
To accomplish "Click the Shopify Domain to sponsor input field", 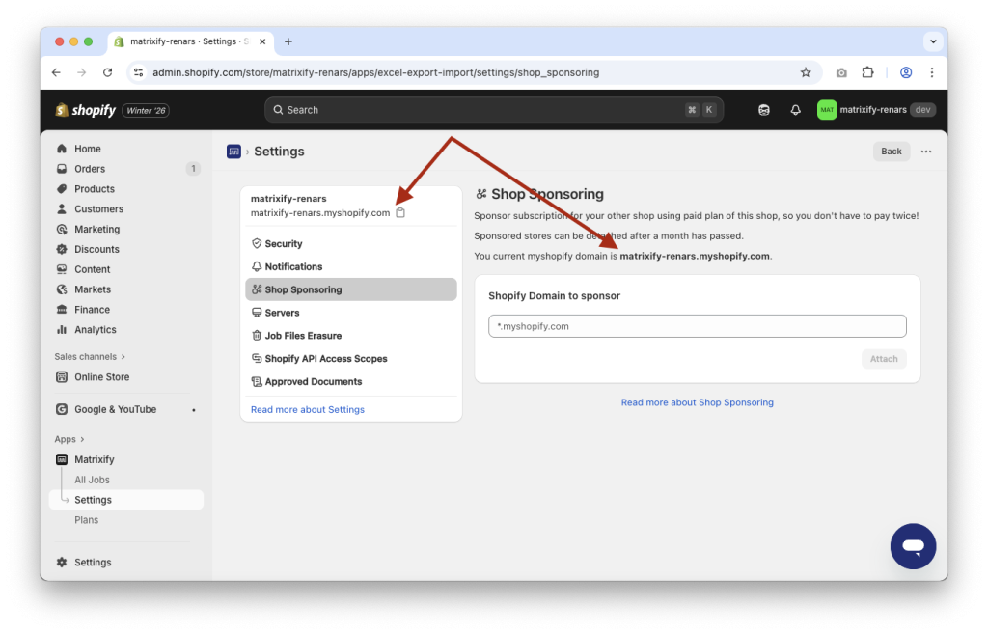I will click(697, 325).
